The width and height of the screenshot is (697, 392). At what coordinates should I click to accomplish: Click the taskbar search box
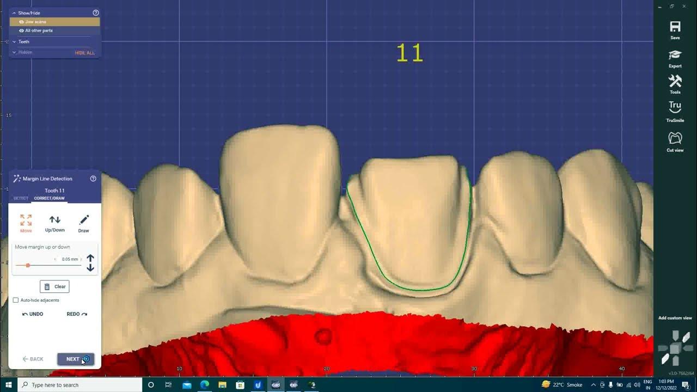80,385
